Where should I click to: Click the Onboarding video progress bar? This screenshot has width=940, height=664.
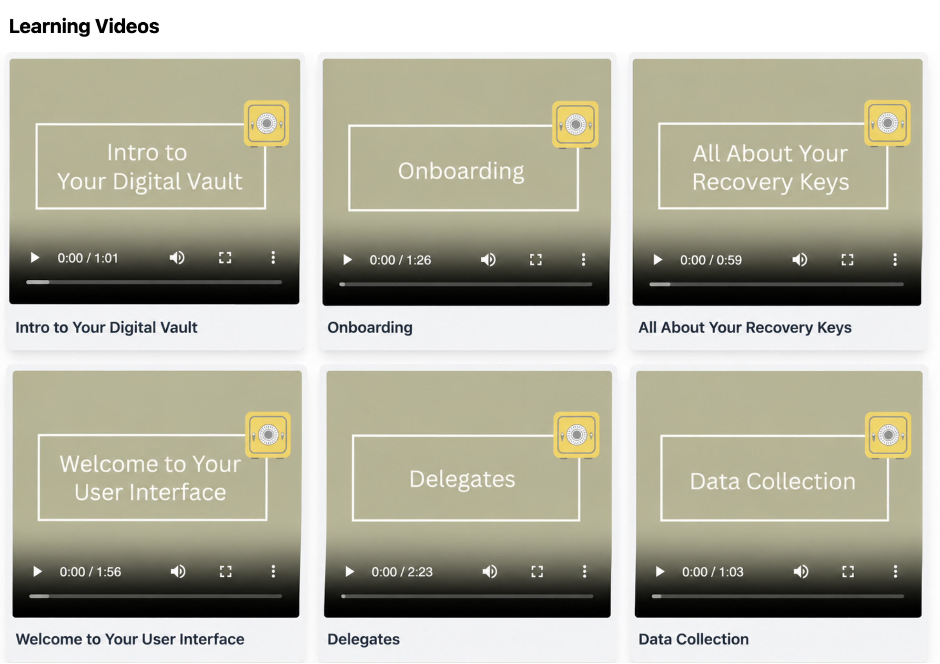[x=466, y=284]
